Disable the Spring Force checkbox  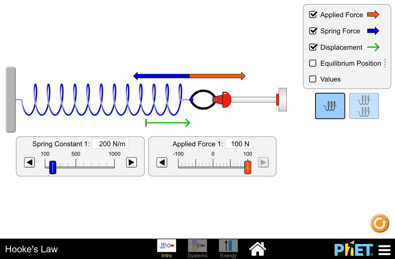pos(312,31)
